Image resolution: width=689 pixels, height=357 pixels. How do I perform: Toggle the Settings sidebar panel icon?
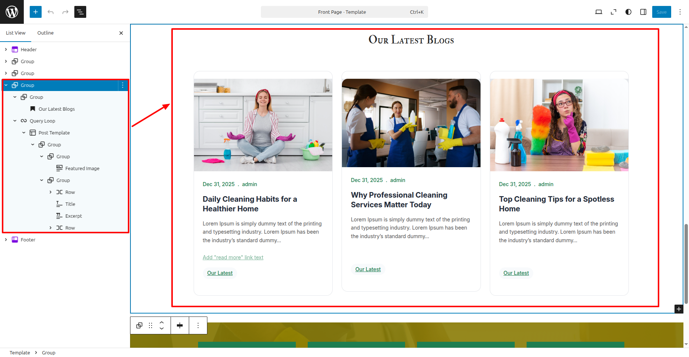(x=643, y=12)
